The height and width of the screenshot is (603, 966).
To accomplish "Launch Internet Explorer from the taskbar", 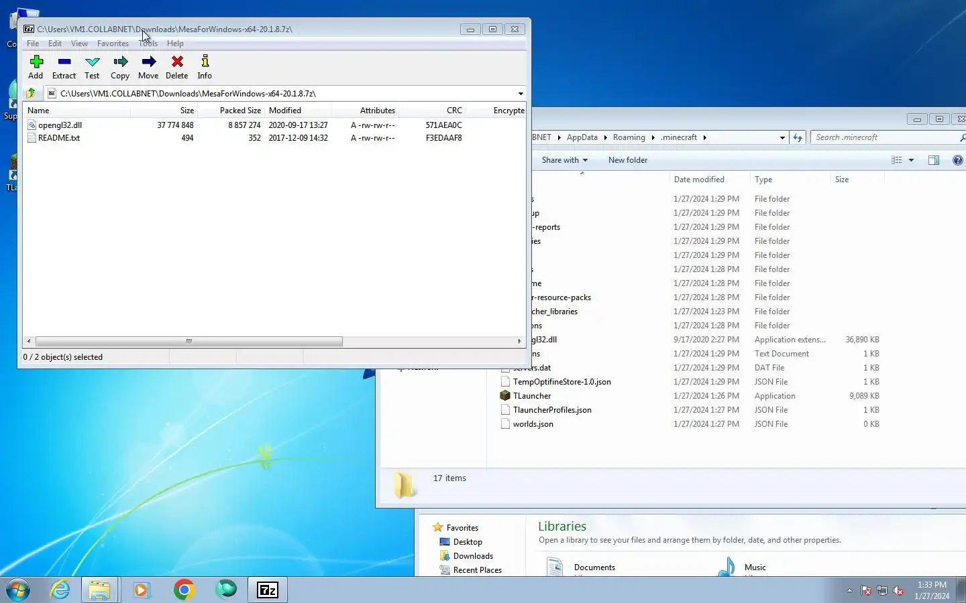I will click(x=60, y=590).
